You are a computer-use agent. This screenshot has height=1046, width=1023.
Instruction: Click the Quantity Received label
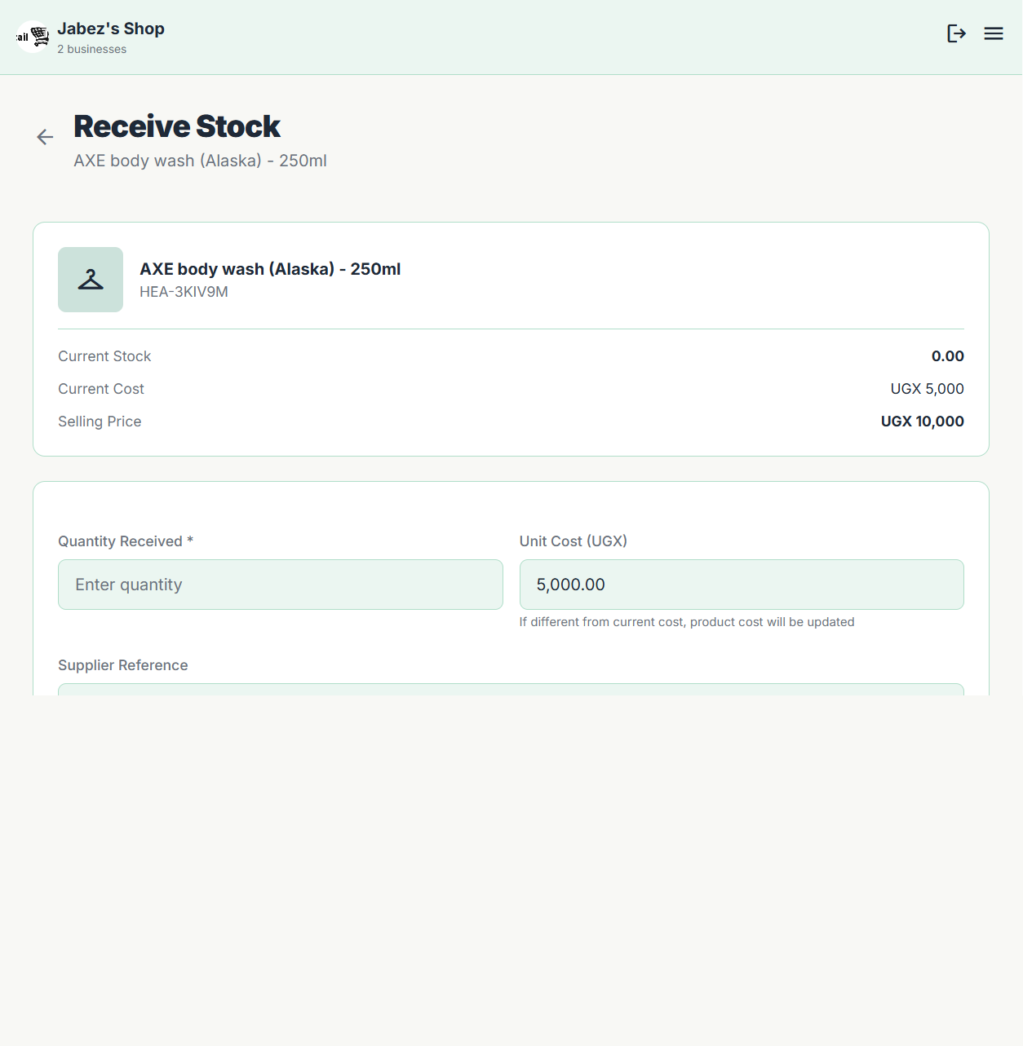coord(126,541)
